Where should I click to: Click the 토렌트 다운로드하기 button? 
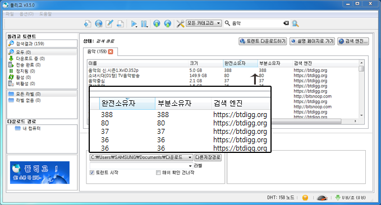click(263, 41)
